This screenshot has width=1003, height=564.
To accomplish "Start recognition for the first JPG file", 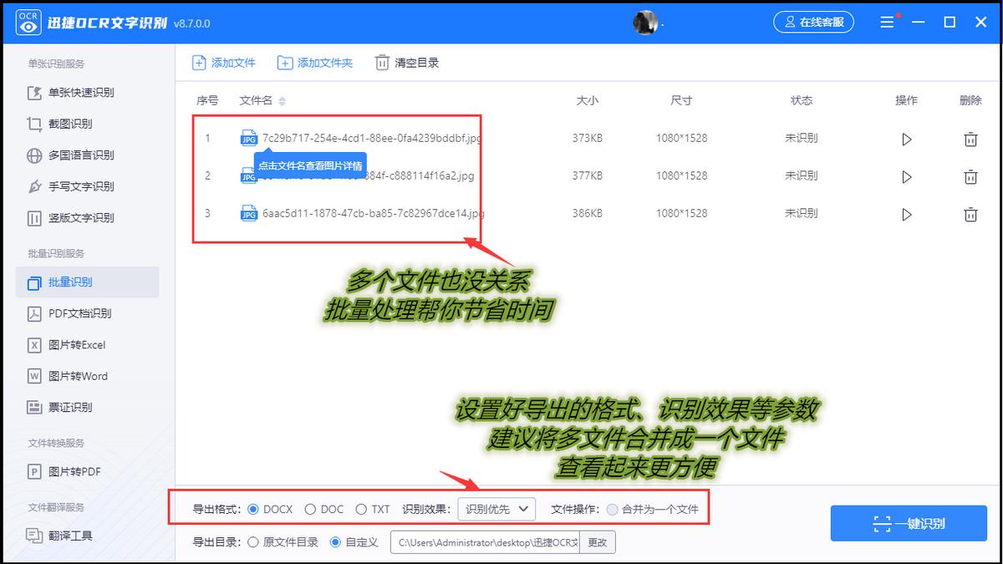I will [x=907, y=140].
